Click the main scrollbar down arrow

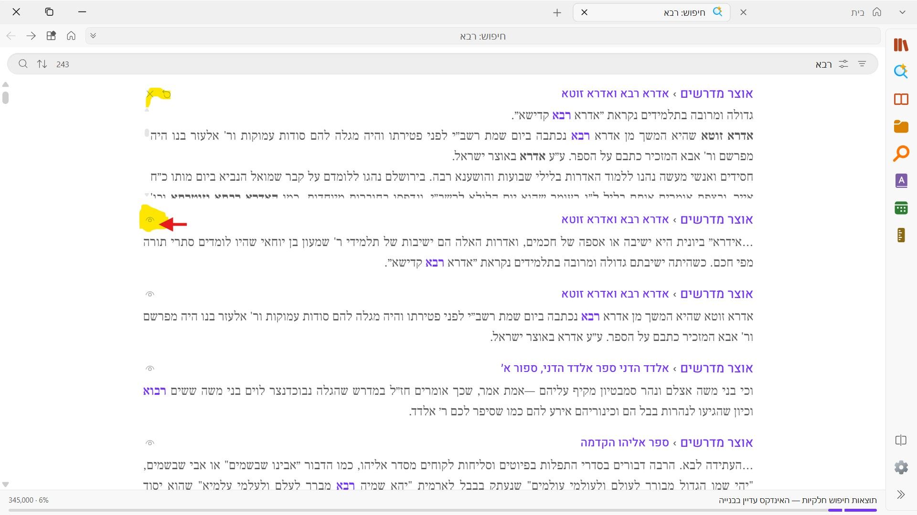click(x=5, y=484)
